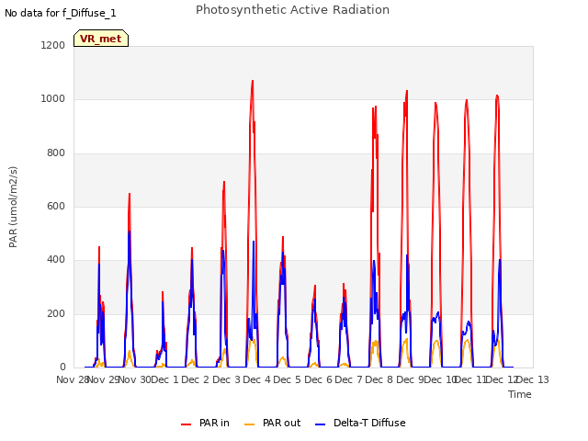Click the Dec 5 x-axis tick label
Image resolution: width=588 pixels, height=441 pixels.
pyautogui.click(x=288, y=379)
